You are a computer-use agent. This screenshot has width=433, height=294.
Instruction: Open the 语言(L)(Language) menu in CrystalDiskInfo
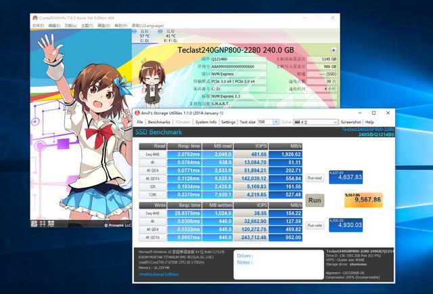[x=147, y=26]
